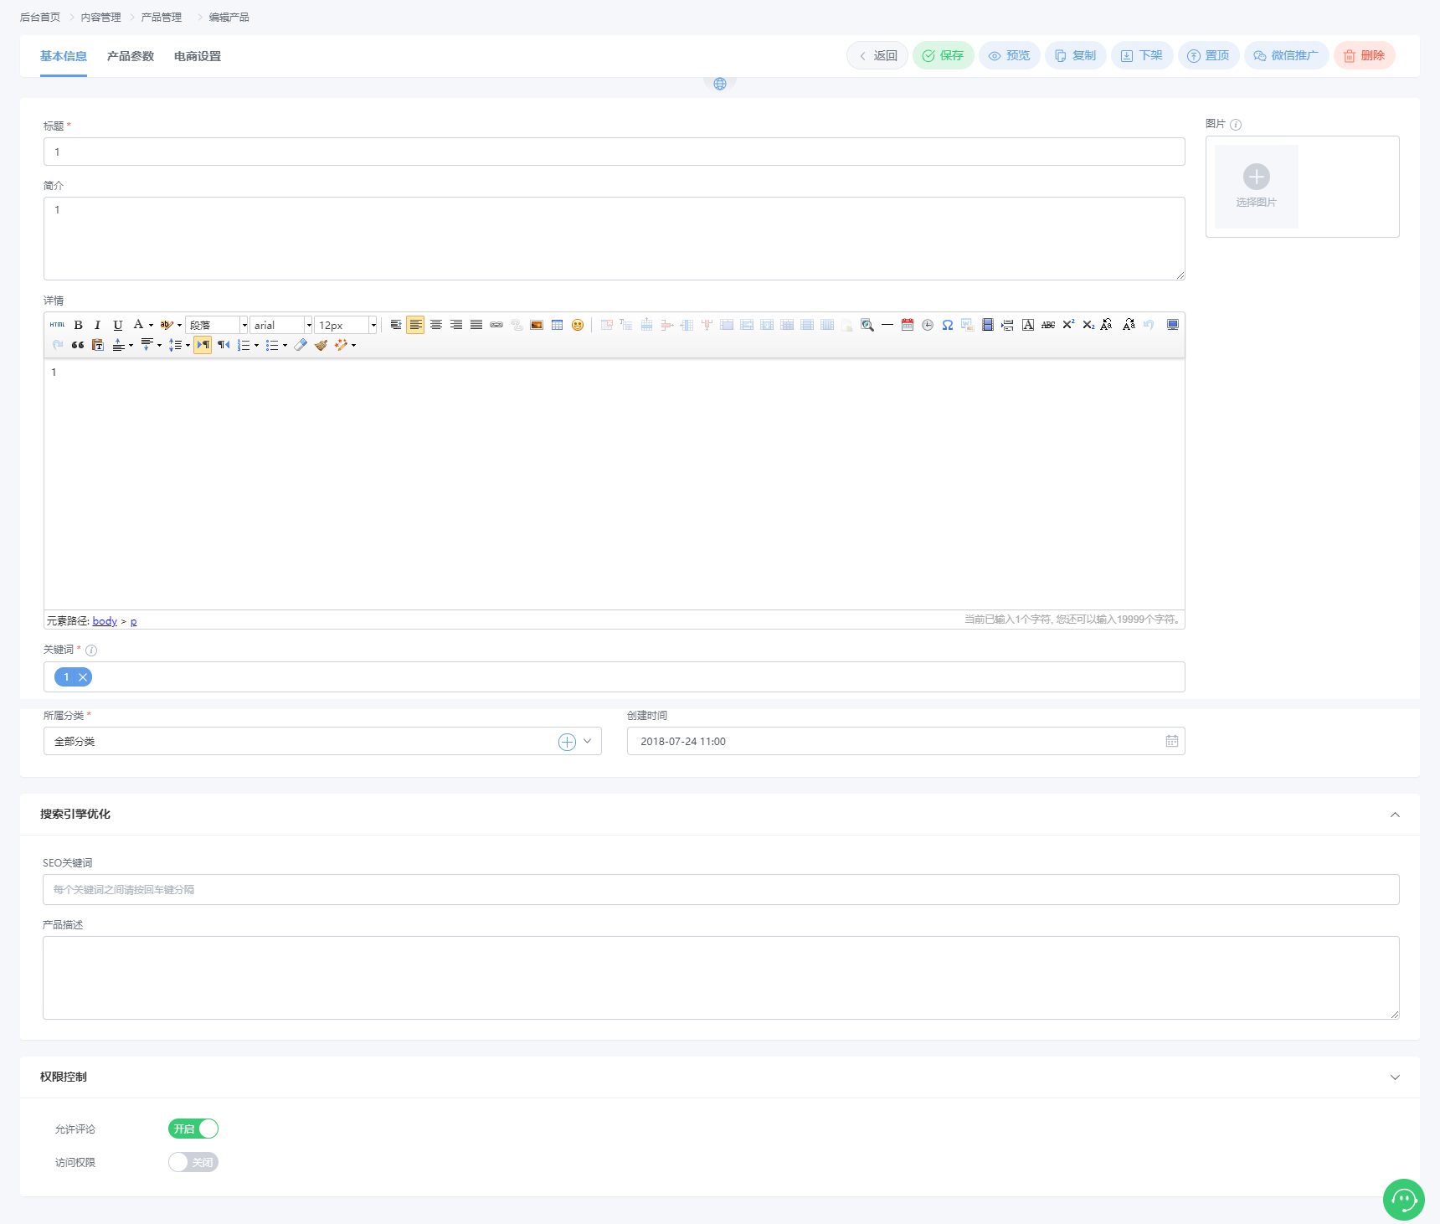Image resolution: width=1440 pixels, height=1224 pixels.
Task: Open the paragraph format dropdown
Action: pyautogui.click(x=217, y=325)
